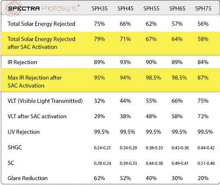Click 'Total Solar Energy Rejected after SAC Activation' label

click(41, 43)
